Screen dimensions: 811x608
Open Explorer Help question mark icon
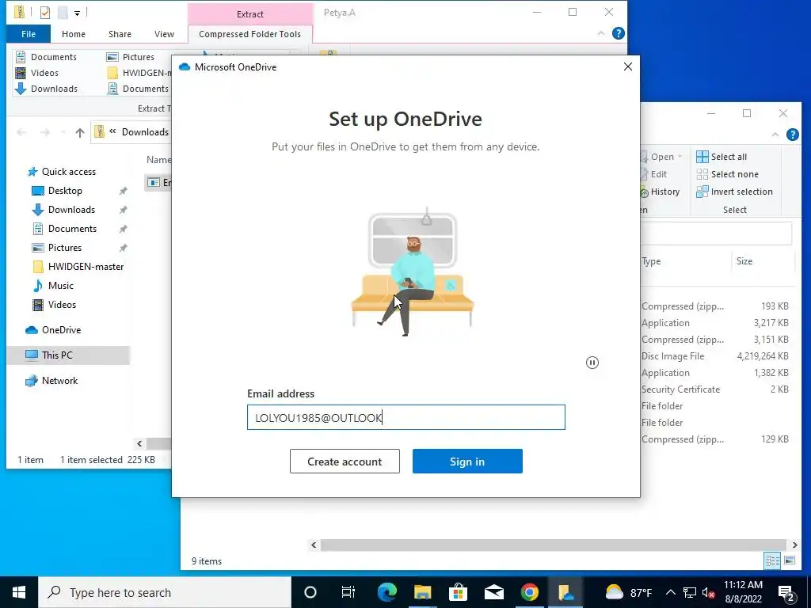[618, 33]
